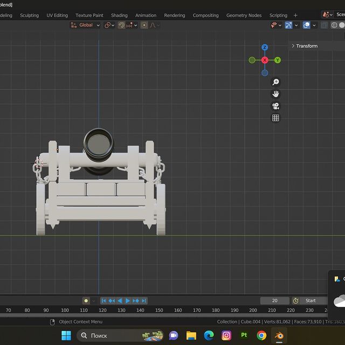Image resolution: width=345 pixels, height=345 pixels.
Task: Click the timeline horizontal scrollbar
Action: point(164,315)
